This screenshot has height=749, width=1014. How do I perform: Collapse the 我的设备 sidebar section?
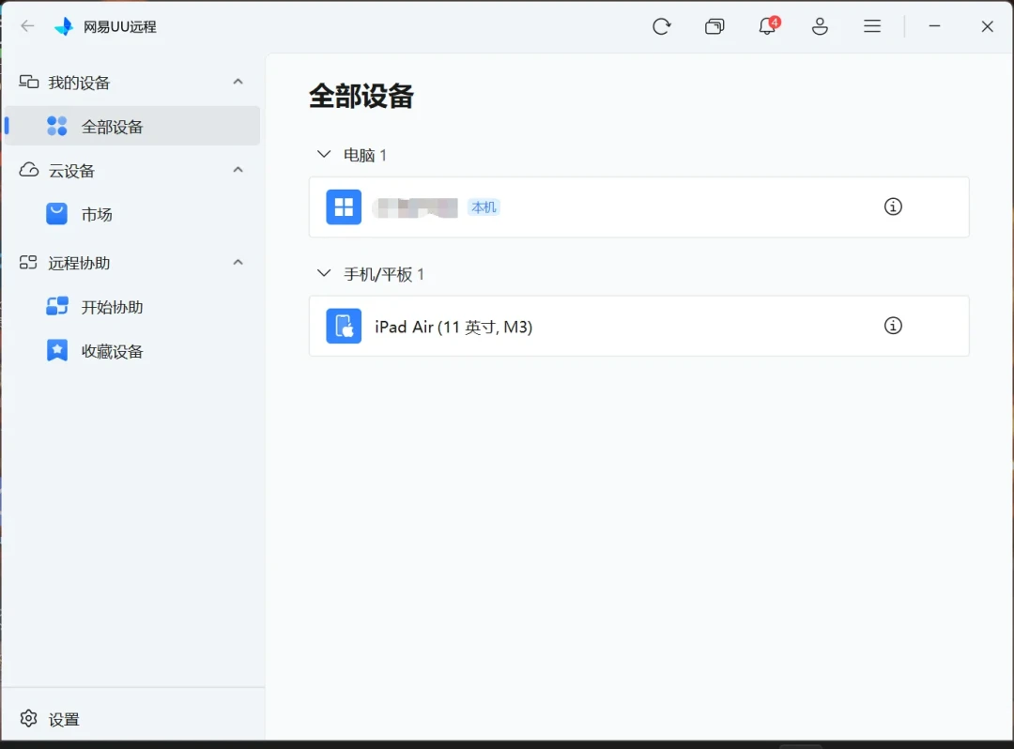pyautogui.click(x=238, y=82)
